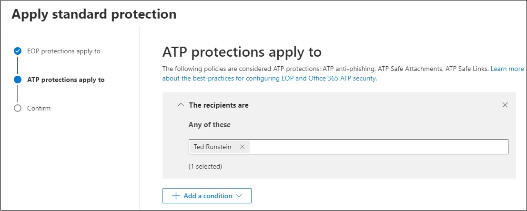Click the 'Apply standard protection' title

tap(94, 14)
